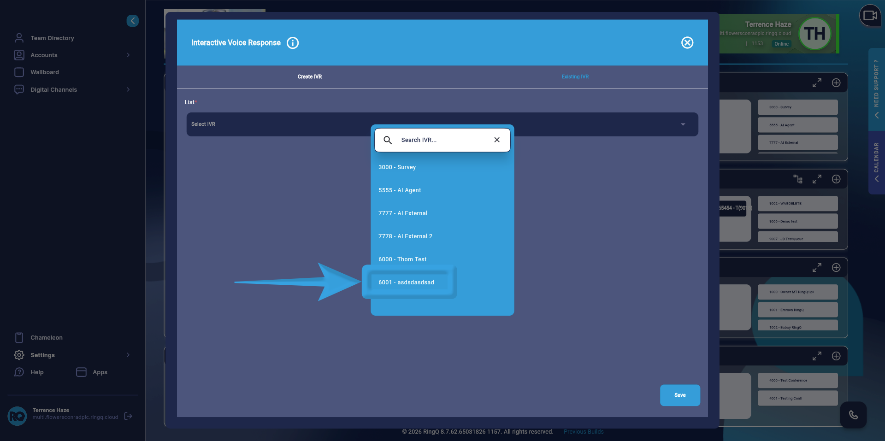Close the Interactive Voice Response dialog
The image size is (885, 441).
687,43
